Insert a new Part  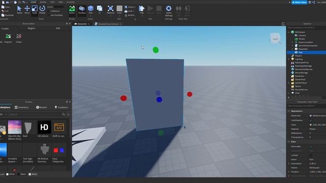pos(91,10)
